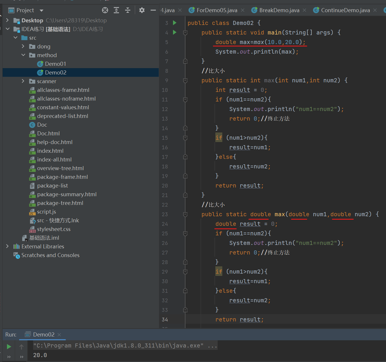Click the Collapse All icon in Project toolbar
Screen dimensions: 386x362
click(x=128, y=10)
